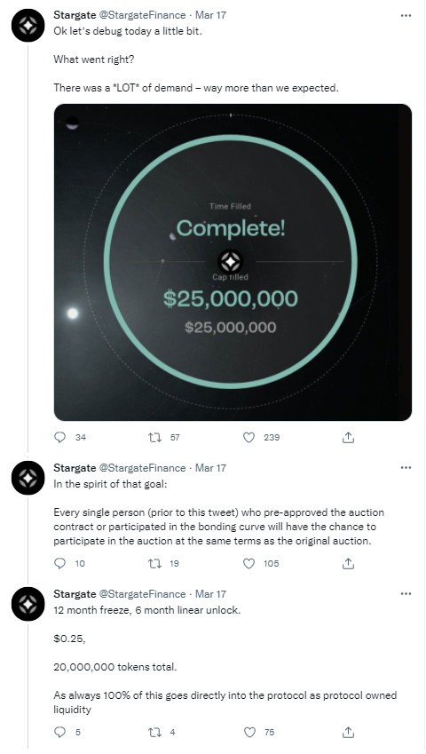Reply to the tweet with 10 comments
426x754 pixels.
(x=60, y=563)
